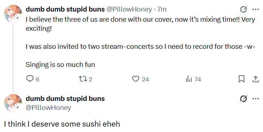This screenshot has width=263, height=132.
Task: Open the 7m timestamp link
Action: (162, 9)
